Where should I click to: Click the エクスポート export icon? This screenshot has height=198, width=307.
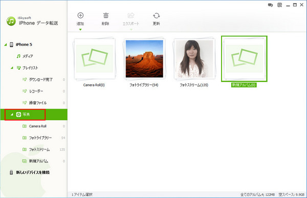131,15
